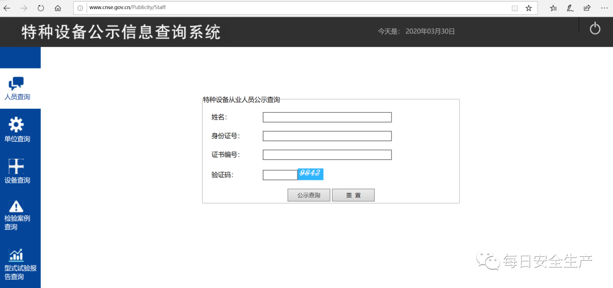This screenshot has height=288, width=613.
Task: Click the 重置 button
Action: point(354,195)
